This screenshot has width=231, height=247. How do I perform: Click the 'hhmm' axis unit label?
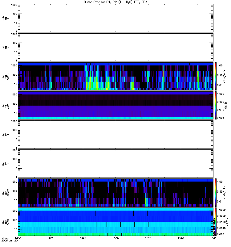[x=5, y=238]
